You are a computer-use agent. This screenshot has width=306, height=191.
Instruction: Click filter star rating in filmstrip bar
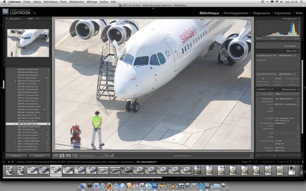[269, 162]
